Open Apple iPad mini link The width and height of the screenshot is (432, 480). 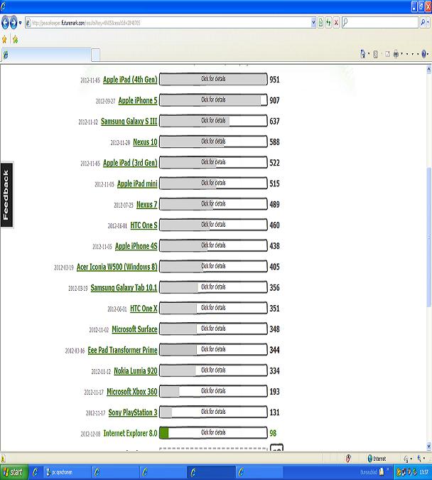pos(137,183)
